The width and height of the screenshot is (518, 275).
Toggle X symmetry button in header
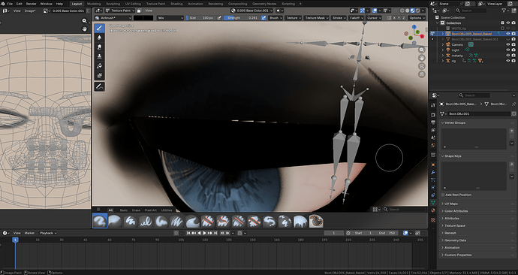(x=395, y=18)
